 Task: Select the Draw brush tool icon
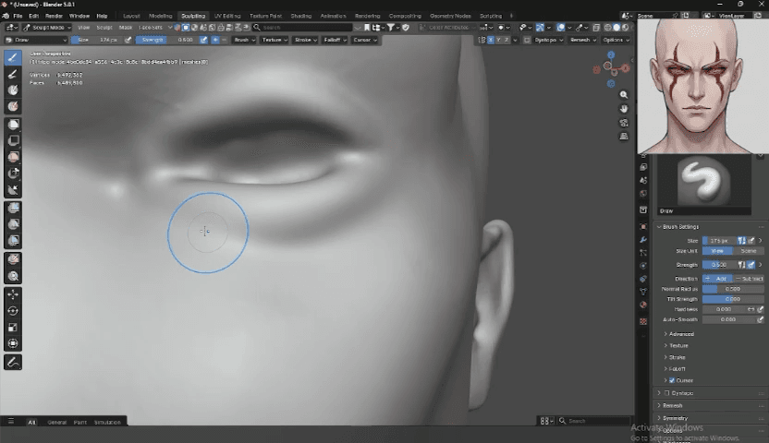coord(13,58)
